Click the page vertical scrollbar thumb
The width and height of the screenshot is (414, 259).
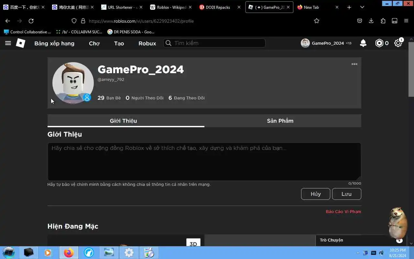coord(411,69)
